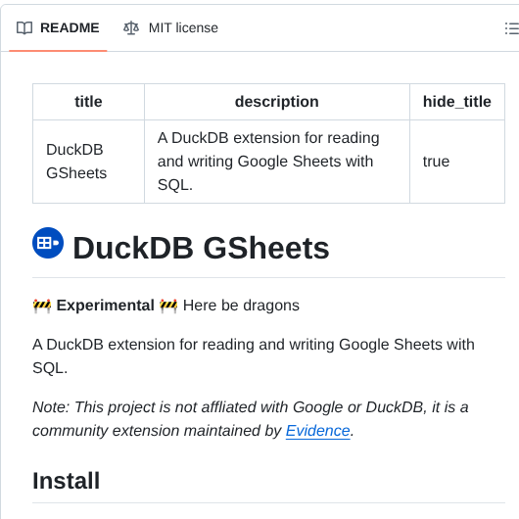Click paragraph 'A DuckDB extension for reading' below heading
519x519 pixels.
pos(254,356)
